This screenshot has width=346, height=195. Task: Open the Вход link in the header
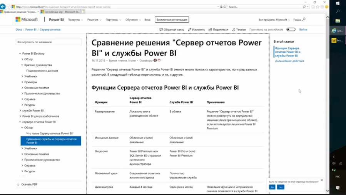pyautogui.click(x=147, y=20)
